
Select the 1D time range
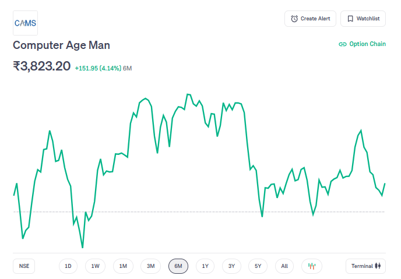pos(68,266)
